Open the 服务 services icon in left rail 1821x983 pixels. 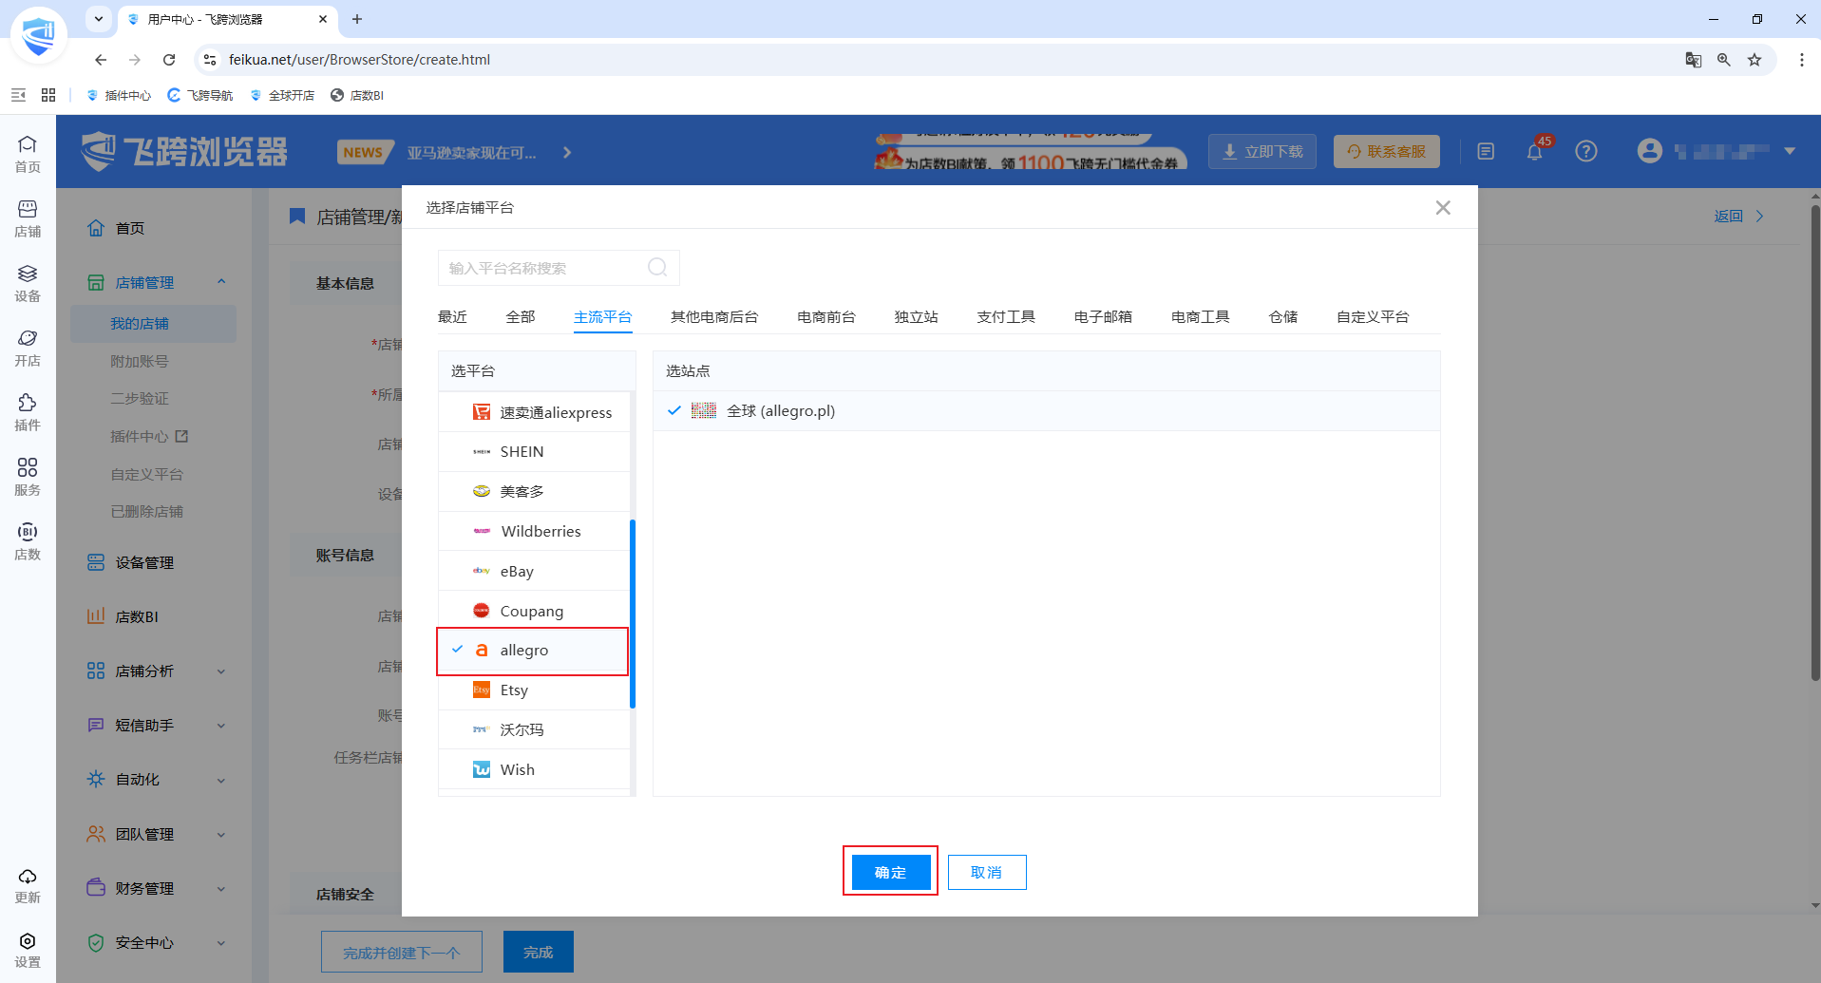tap(28, 476)
